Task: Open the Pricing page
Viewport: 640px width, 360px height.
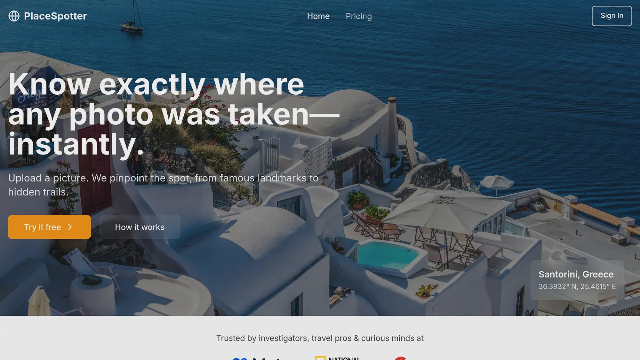Action: 359,16
